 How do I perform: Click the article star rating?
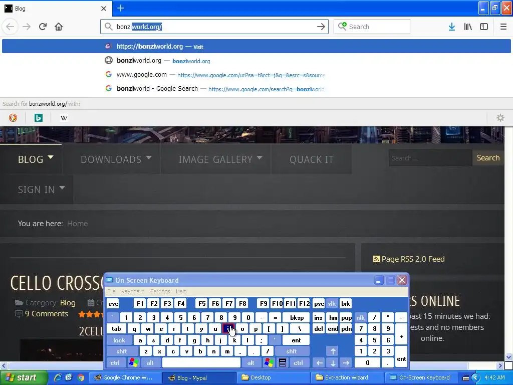point(90,314)
